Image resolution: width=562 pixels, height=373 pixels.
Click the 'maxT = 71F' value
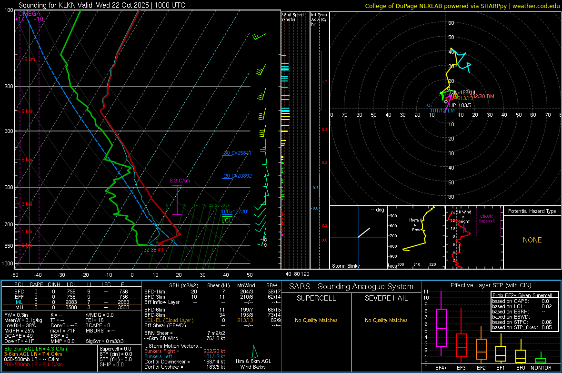(63, 331)
